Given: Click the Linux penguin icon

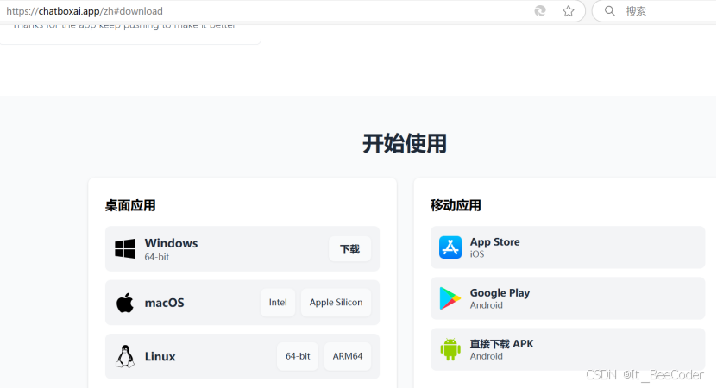Looking at the screenshot, I should tap(125, 356).
